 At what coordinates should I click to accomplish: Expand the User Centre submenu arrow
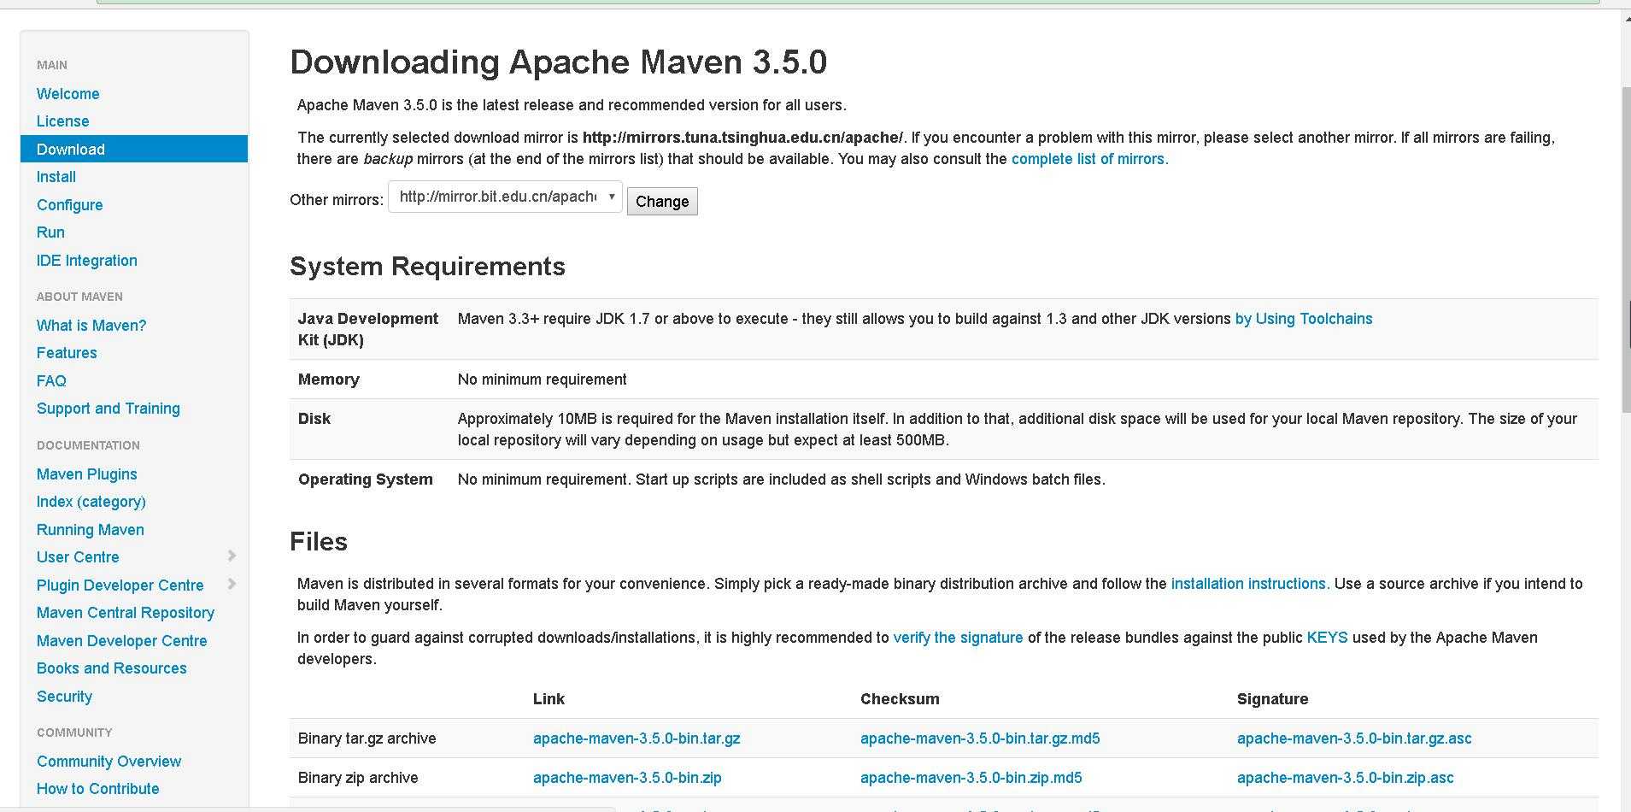pos(232,556)
